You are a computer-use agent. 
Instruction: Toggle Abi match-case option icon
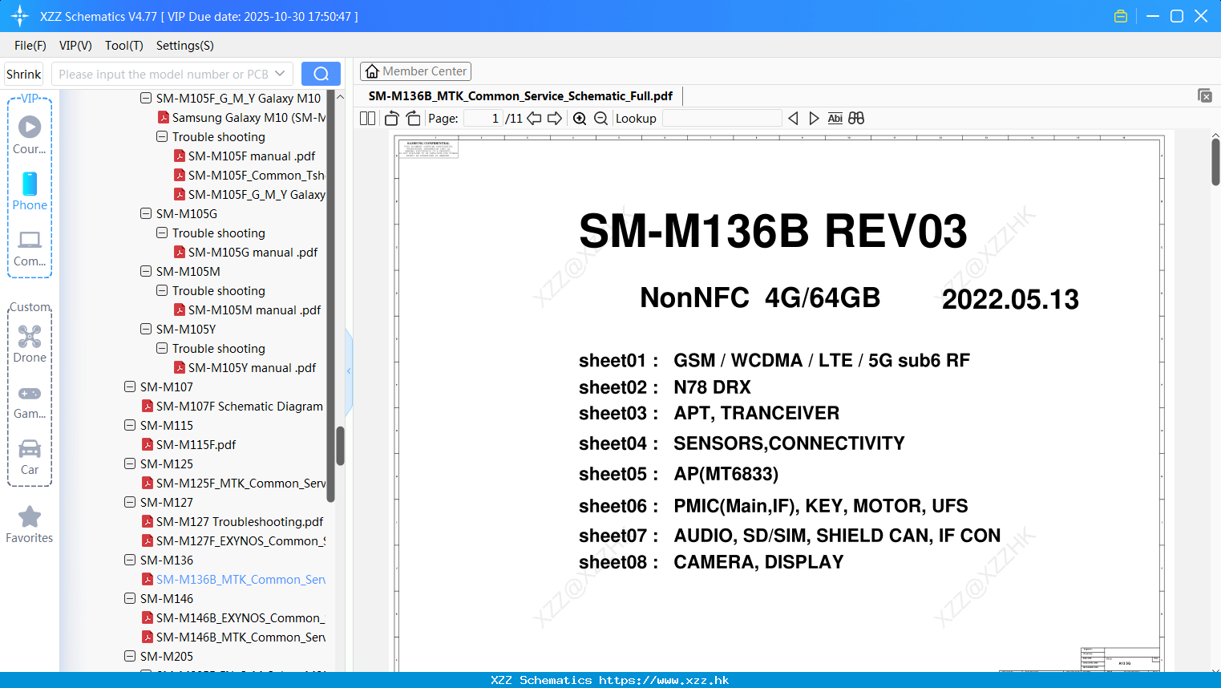pos(835,119)
